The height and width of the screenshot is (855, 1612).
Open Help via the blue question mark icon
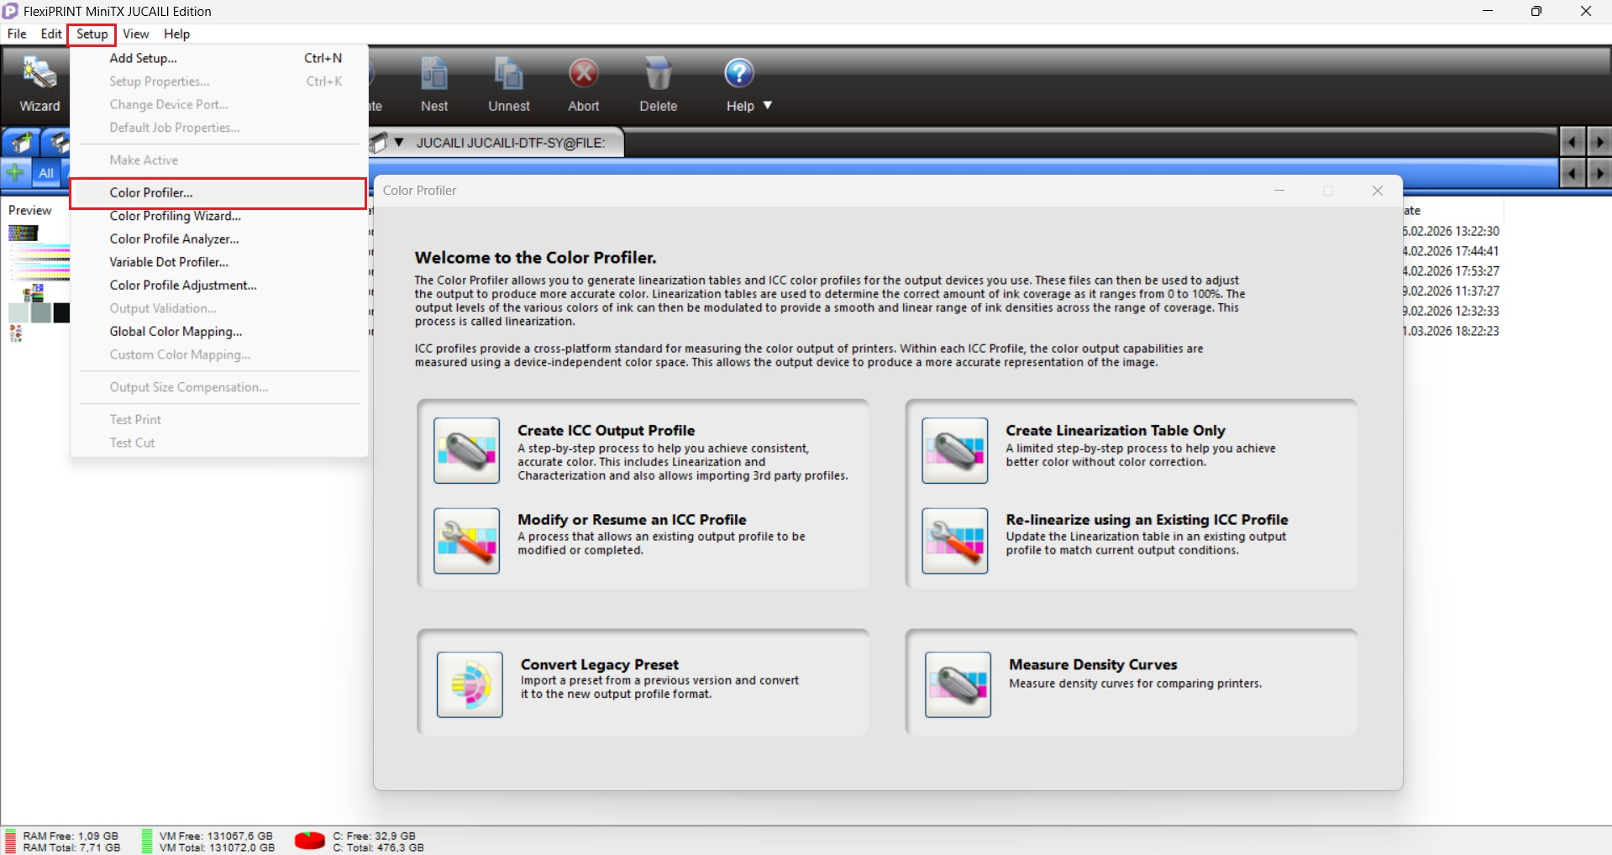click(x=739, y=74)
